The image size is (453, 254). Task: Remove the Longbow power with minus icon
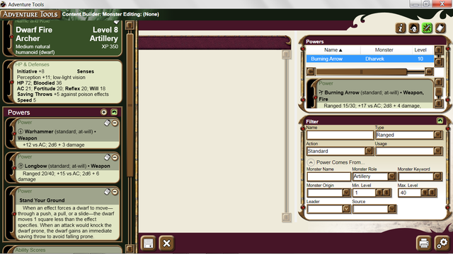115,157
